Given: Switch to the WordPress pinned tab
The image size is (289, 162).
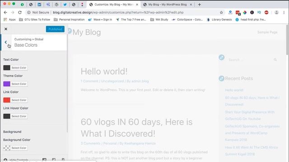Looking at the screenshot, I should [56, 4].
